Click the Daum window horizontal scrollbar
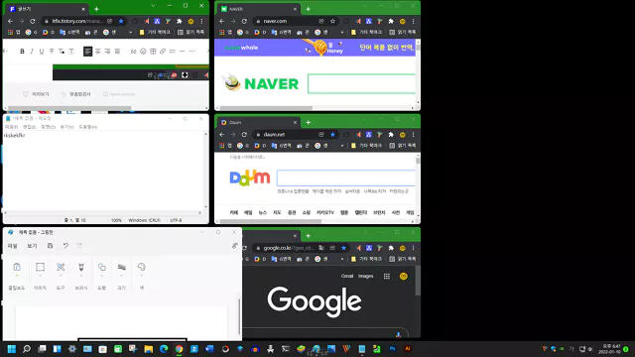Screen dimensions: 635x357 click(x=271, y=221)
